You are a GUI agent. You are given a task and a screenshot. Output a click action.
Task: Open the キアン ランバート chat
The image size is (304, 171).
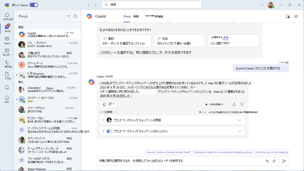point(48,140)
